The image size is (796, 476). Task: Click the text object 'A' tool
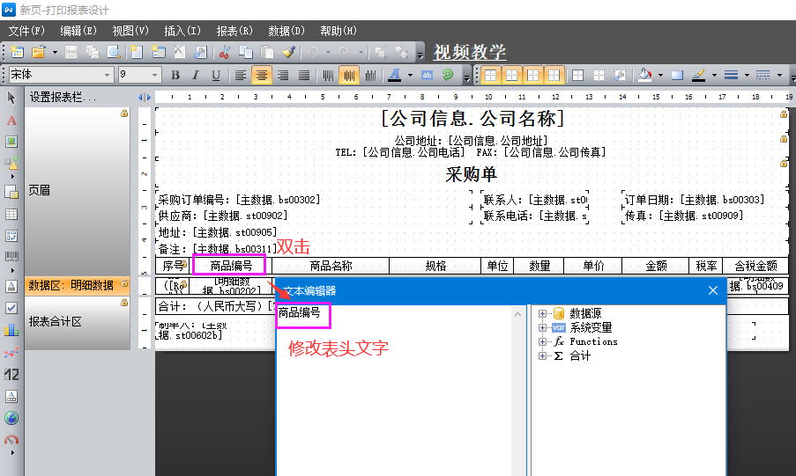(x=11, y=120)
